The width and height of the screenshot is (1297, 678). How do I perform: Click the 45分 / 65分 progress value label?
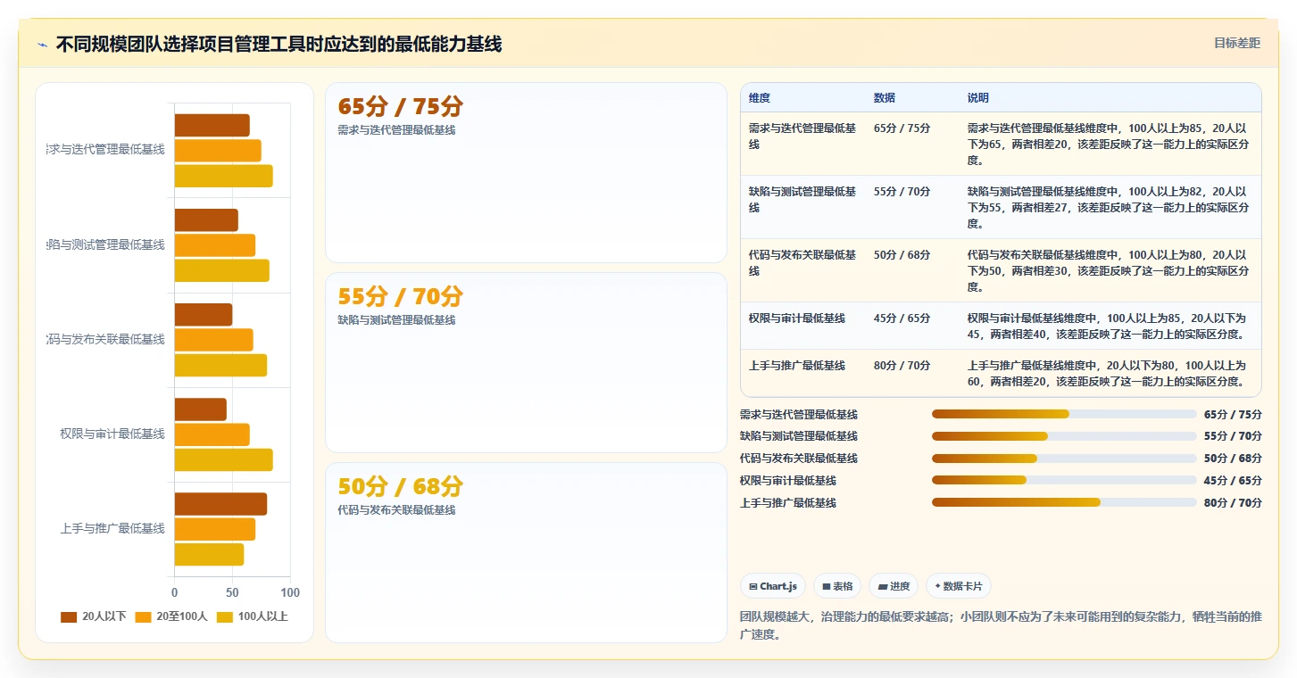point(1233,481)
